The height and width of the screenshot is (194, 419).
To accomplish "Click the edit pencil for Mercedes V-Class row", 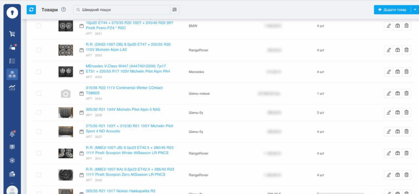I will click(x=388, y=71).
